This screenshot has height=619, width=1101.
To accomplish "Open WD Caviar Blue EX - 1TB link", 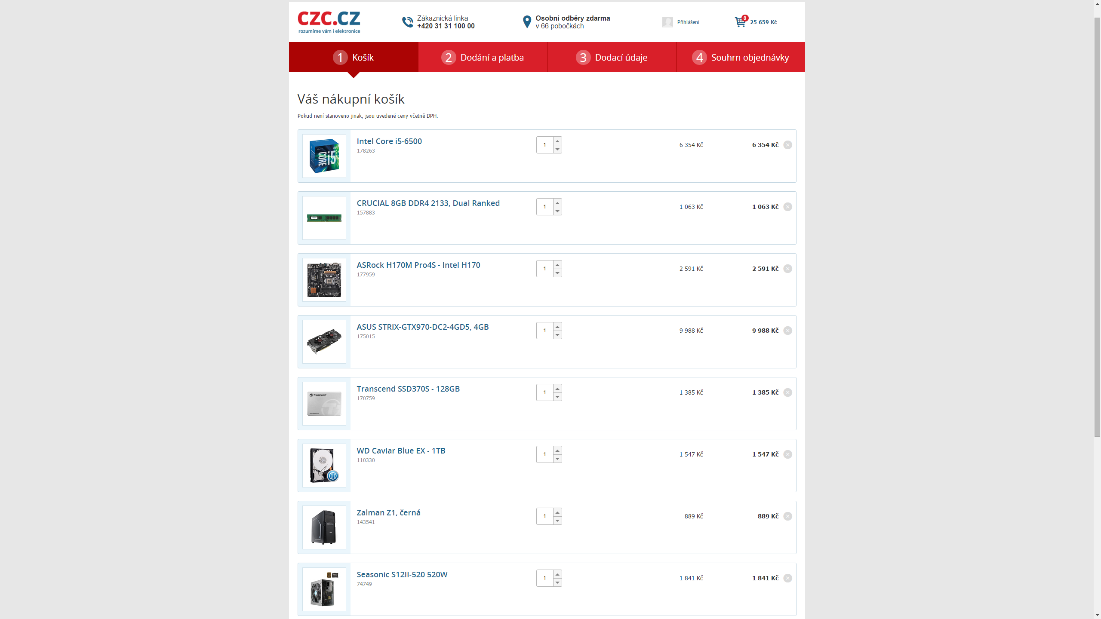I will 401,450.
